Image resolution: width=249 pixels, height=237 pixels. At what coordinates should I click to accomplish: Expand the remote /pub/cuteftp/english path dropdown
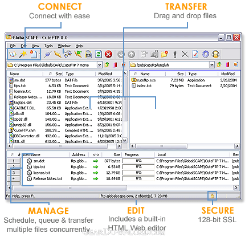click(x=212, y=65)
